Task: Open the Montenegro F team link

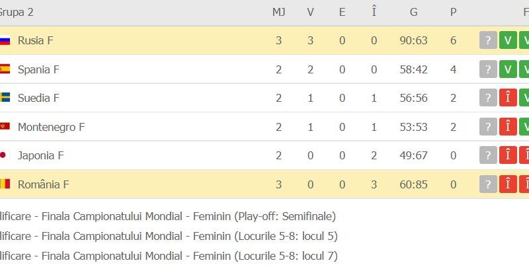Action: (x=51, y=126)
